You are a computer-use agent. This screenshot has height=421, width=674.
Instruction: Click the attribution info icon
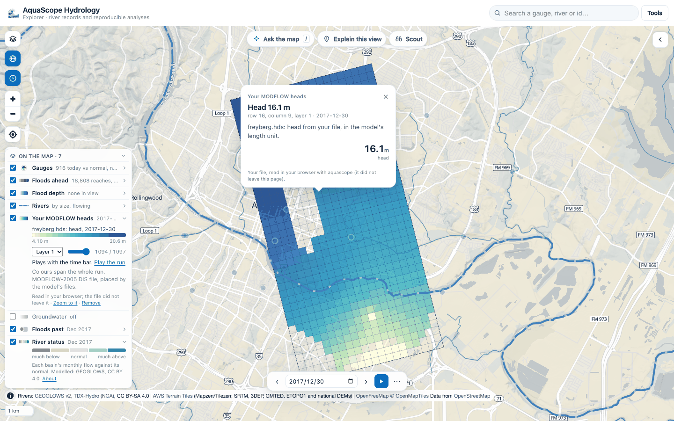(x=10, y=396)
